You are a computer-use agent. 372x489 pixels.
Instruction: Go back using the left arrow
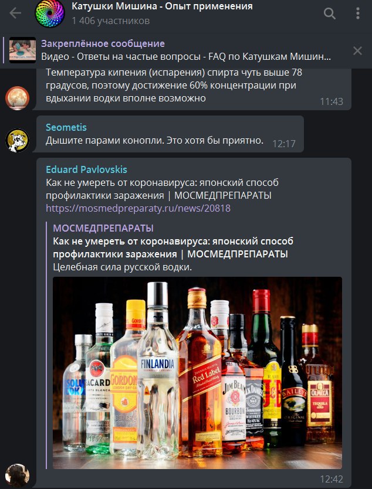[x=15, y=13]
